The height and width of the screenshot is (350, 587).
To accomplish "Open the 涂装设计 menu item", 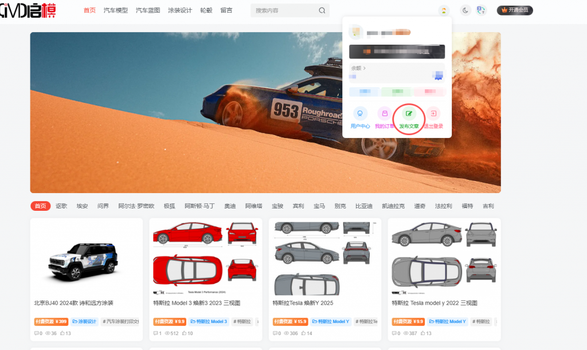I will (180, 10).
